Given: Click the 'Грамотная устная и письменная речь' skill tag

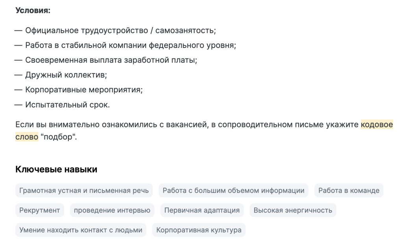Looking at the screenshot, I should click(84, 191).
